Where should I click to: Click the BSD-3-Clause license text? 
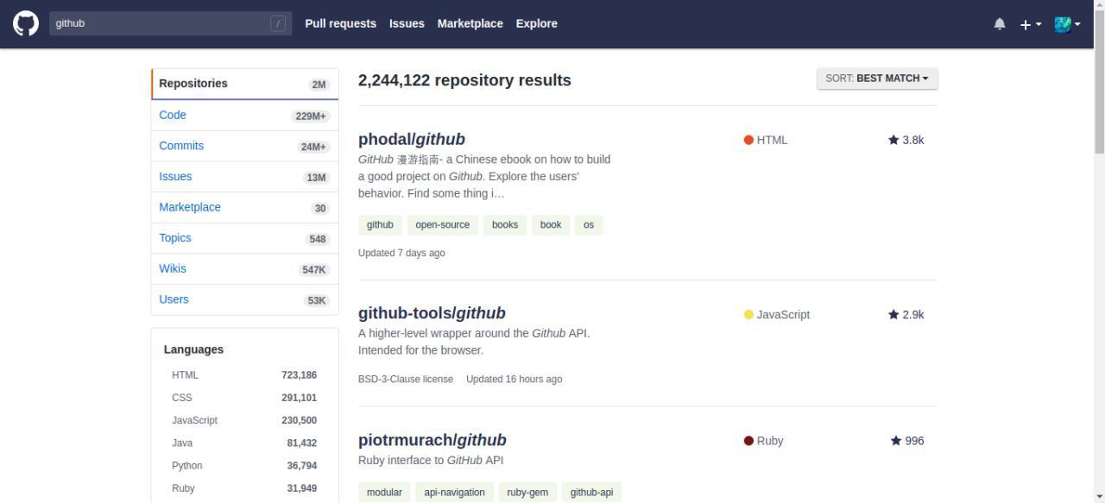406,379
